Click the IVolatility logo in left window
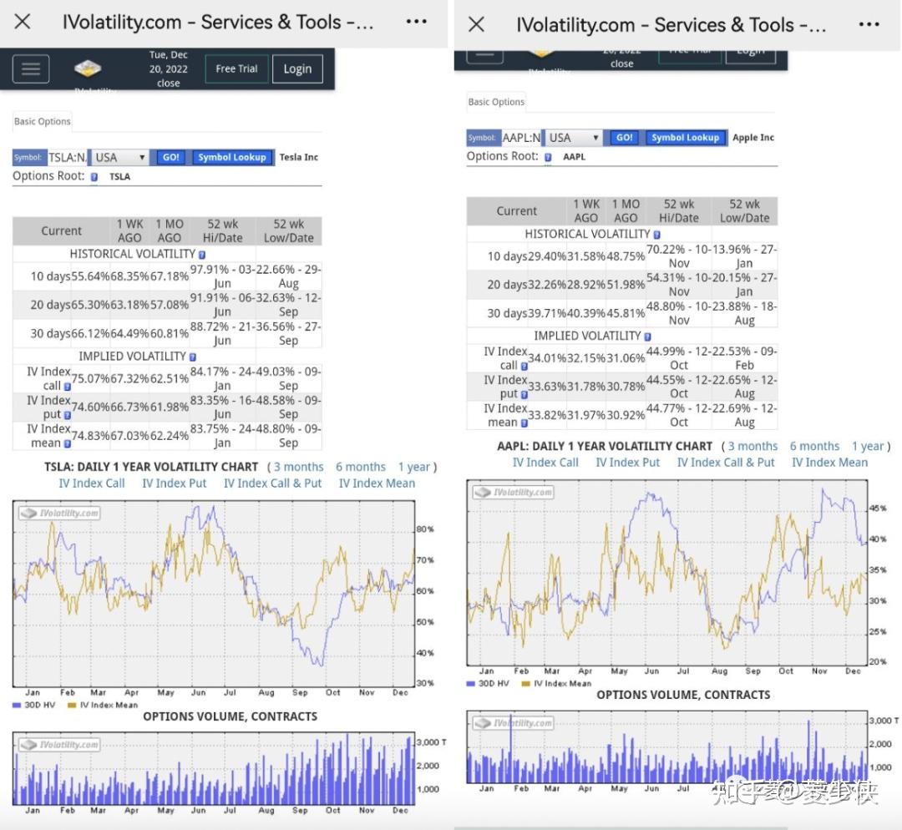The height and width of the screenshot is (830, 902). pos(88,69)
